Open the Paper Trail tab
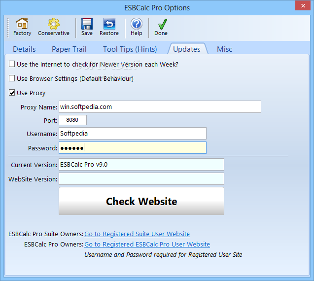Image resolution: width=314 pixels, height=281 pixels. [x=69, y=49]
